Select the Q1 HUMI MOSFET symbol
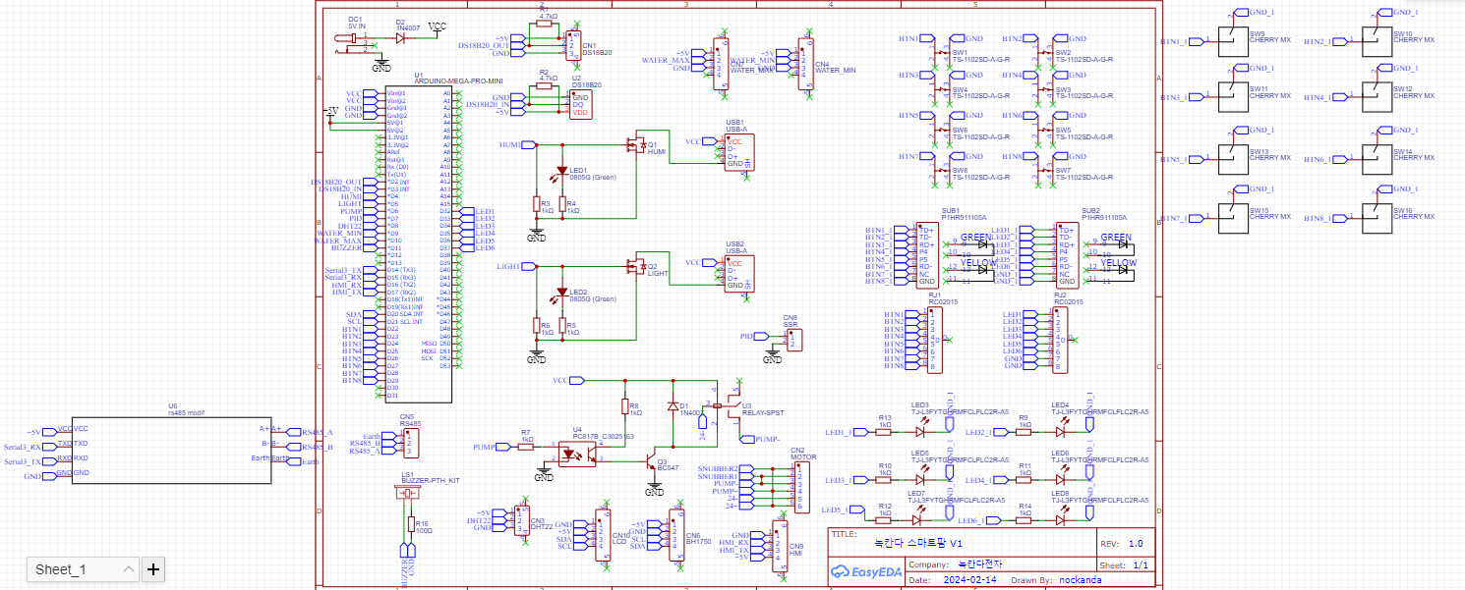This screenshot has width=1465, height=590. coord(634,147)
